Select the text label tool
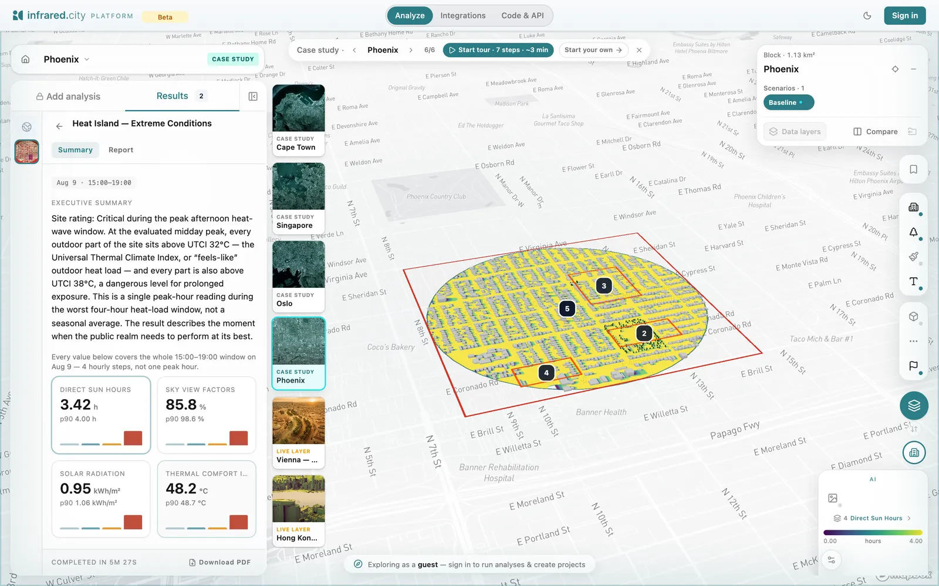Image resolution: width=939 pixels, height=586 pixels. click(x=913, y=281)
